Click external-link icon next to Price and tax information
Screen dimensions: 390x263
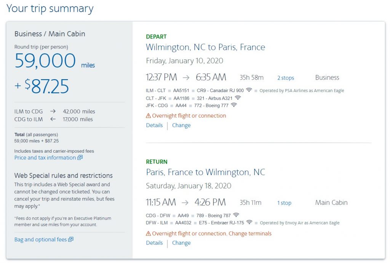click(80, 158)
